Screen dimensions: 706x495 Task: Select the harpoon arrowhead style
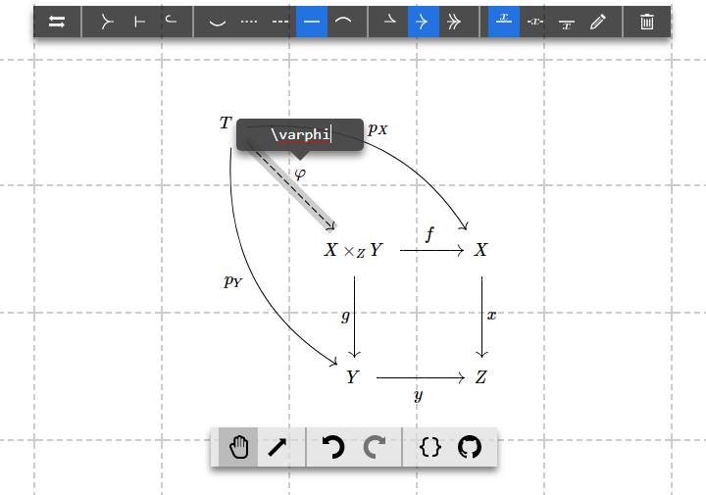(x=392, y=22)
